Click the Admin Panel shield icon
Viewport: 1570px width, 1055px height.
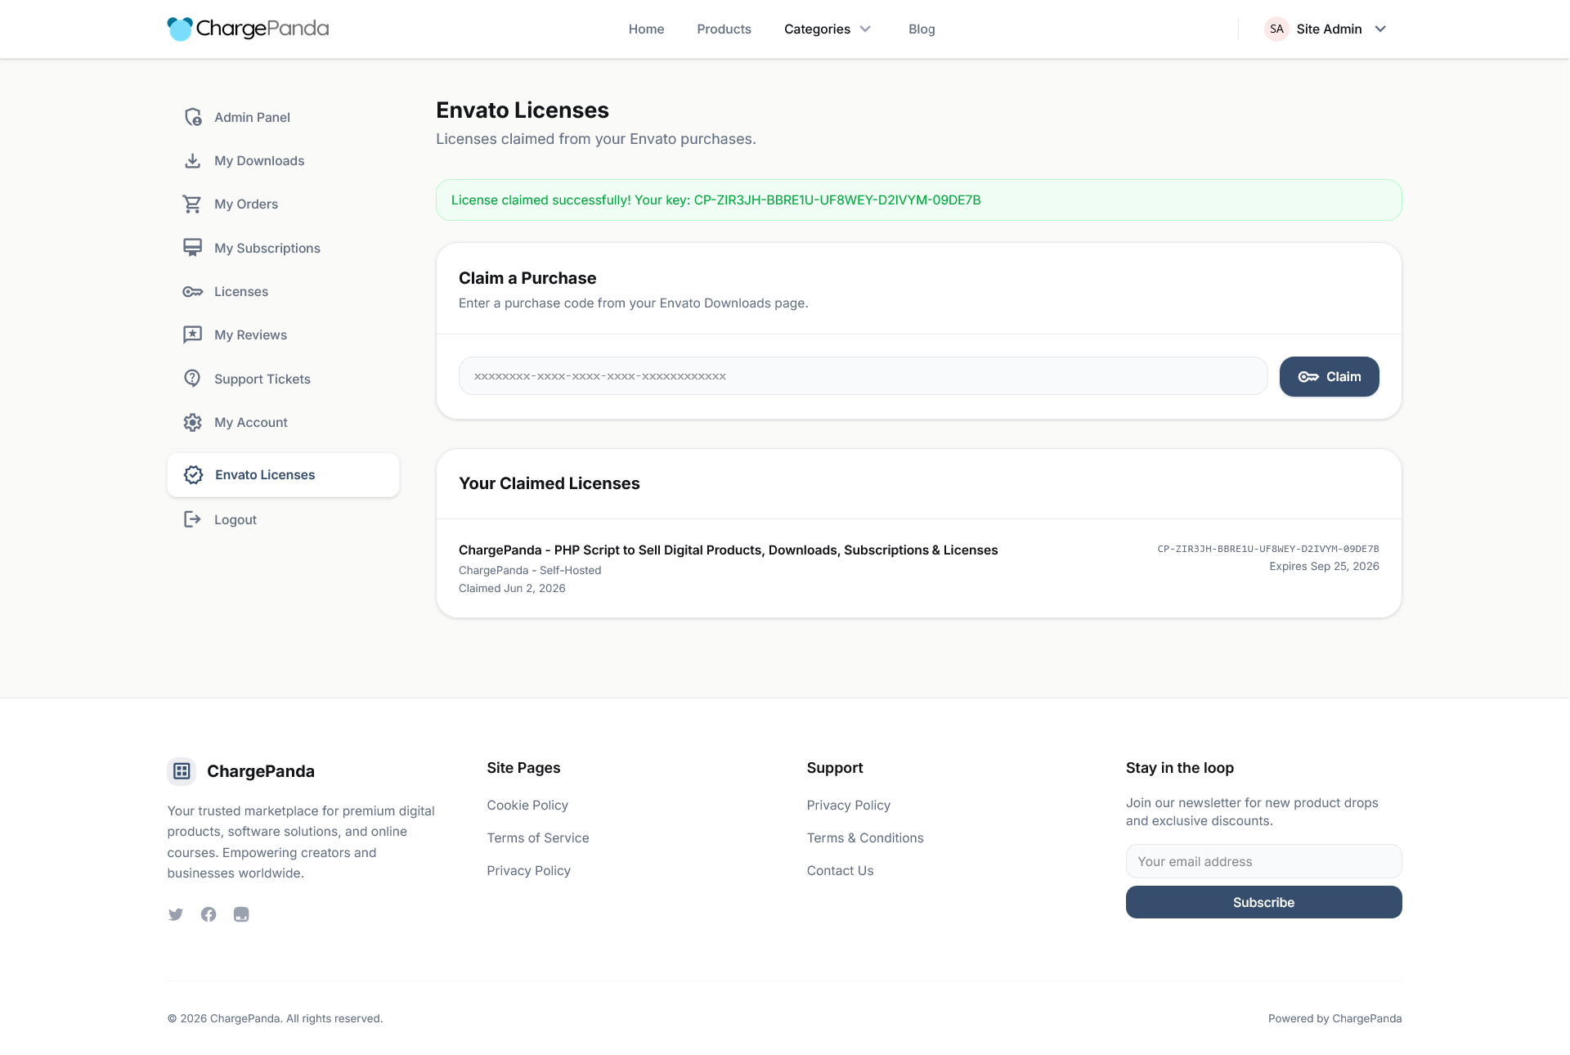click(193, 117)
